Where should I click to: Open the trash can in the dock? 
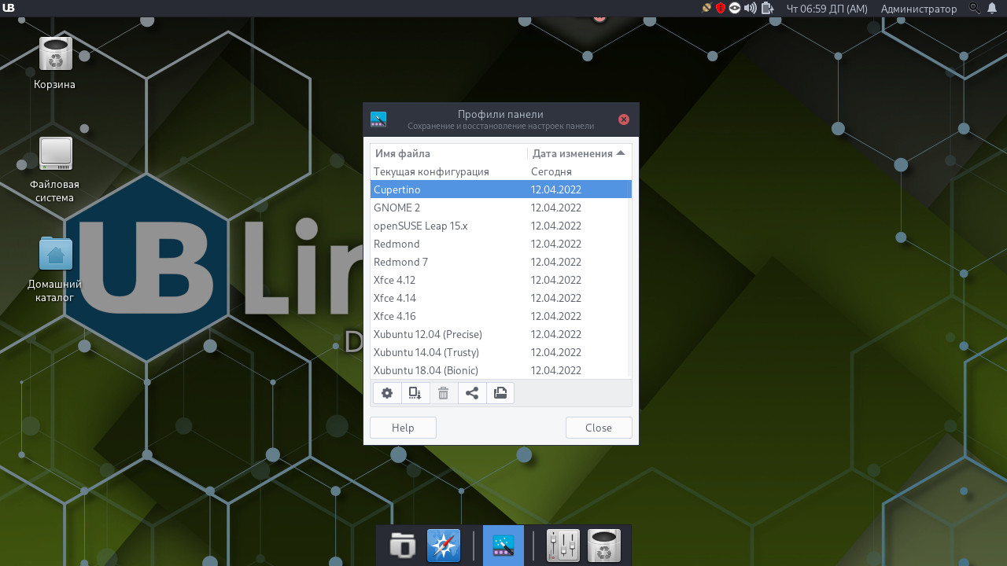[x=604, y=546]
